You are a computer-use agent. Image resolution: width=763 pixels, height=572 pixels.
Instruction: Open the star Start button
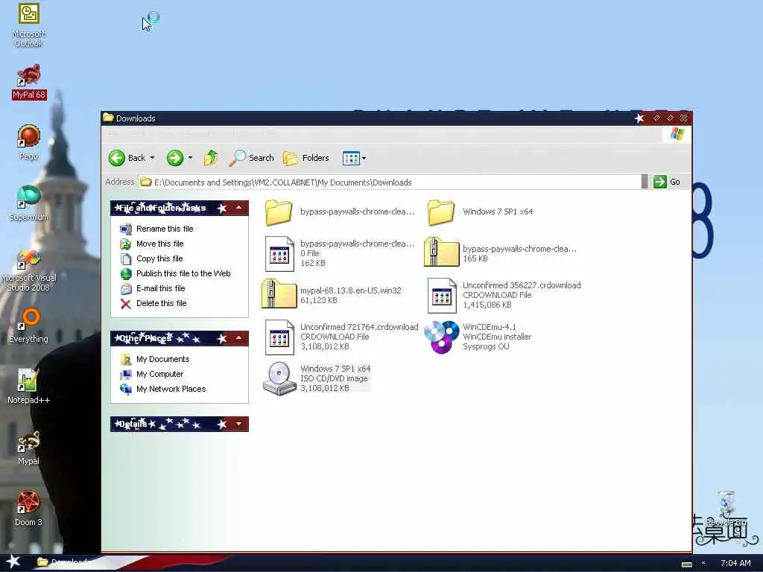pyautogui.click(x=13, y=562)
